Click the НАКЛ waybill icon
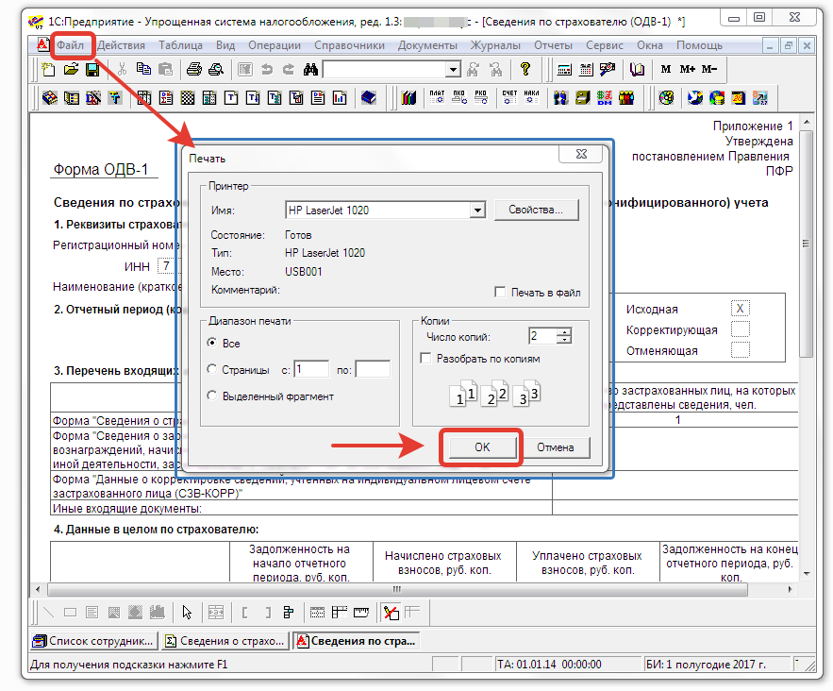The image size is (833, 691). (x=531, y=97)
